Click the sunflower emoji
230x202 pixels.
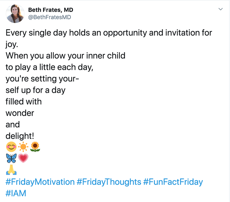click(x=35, y=147)
